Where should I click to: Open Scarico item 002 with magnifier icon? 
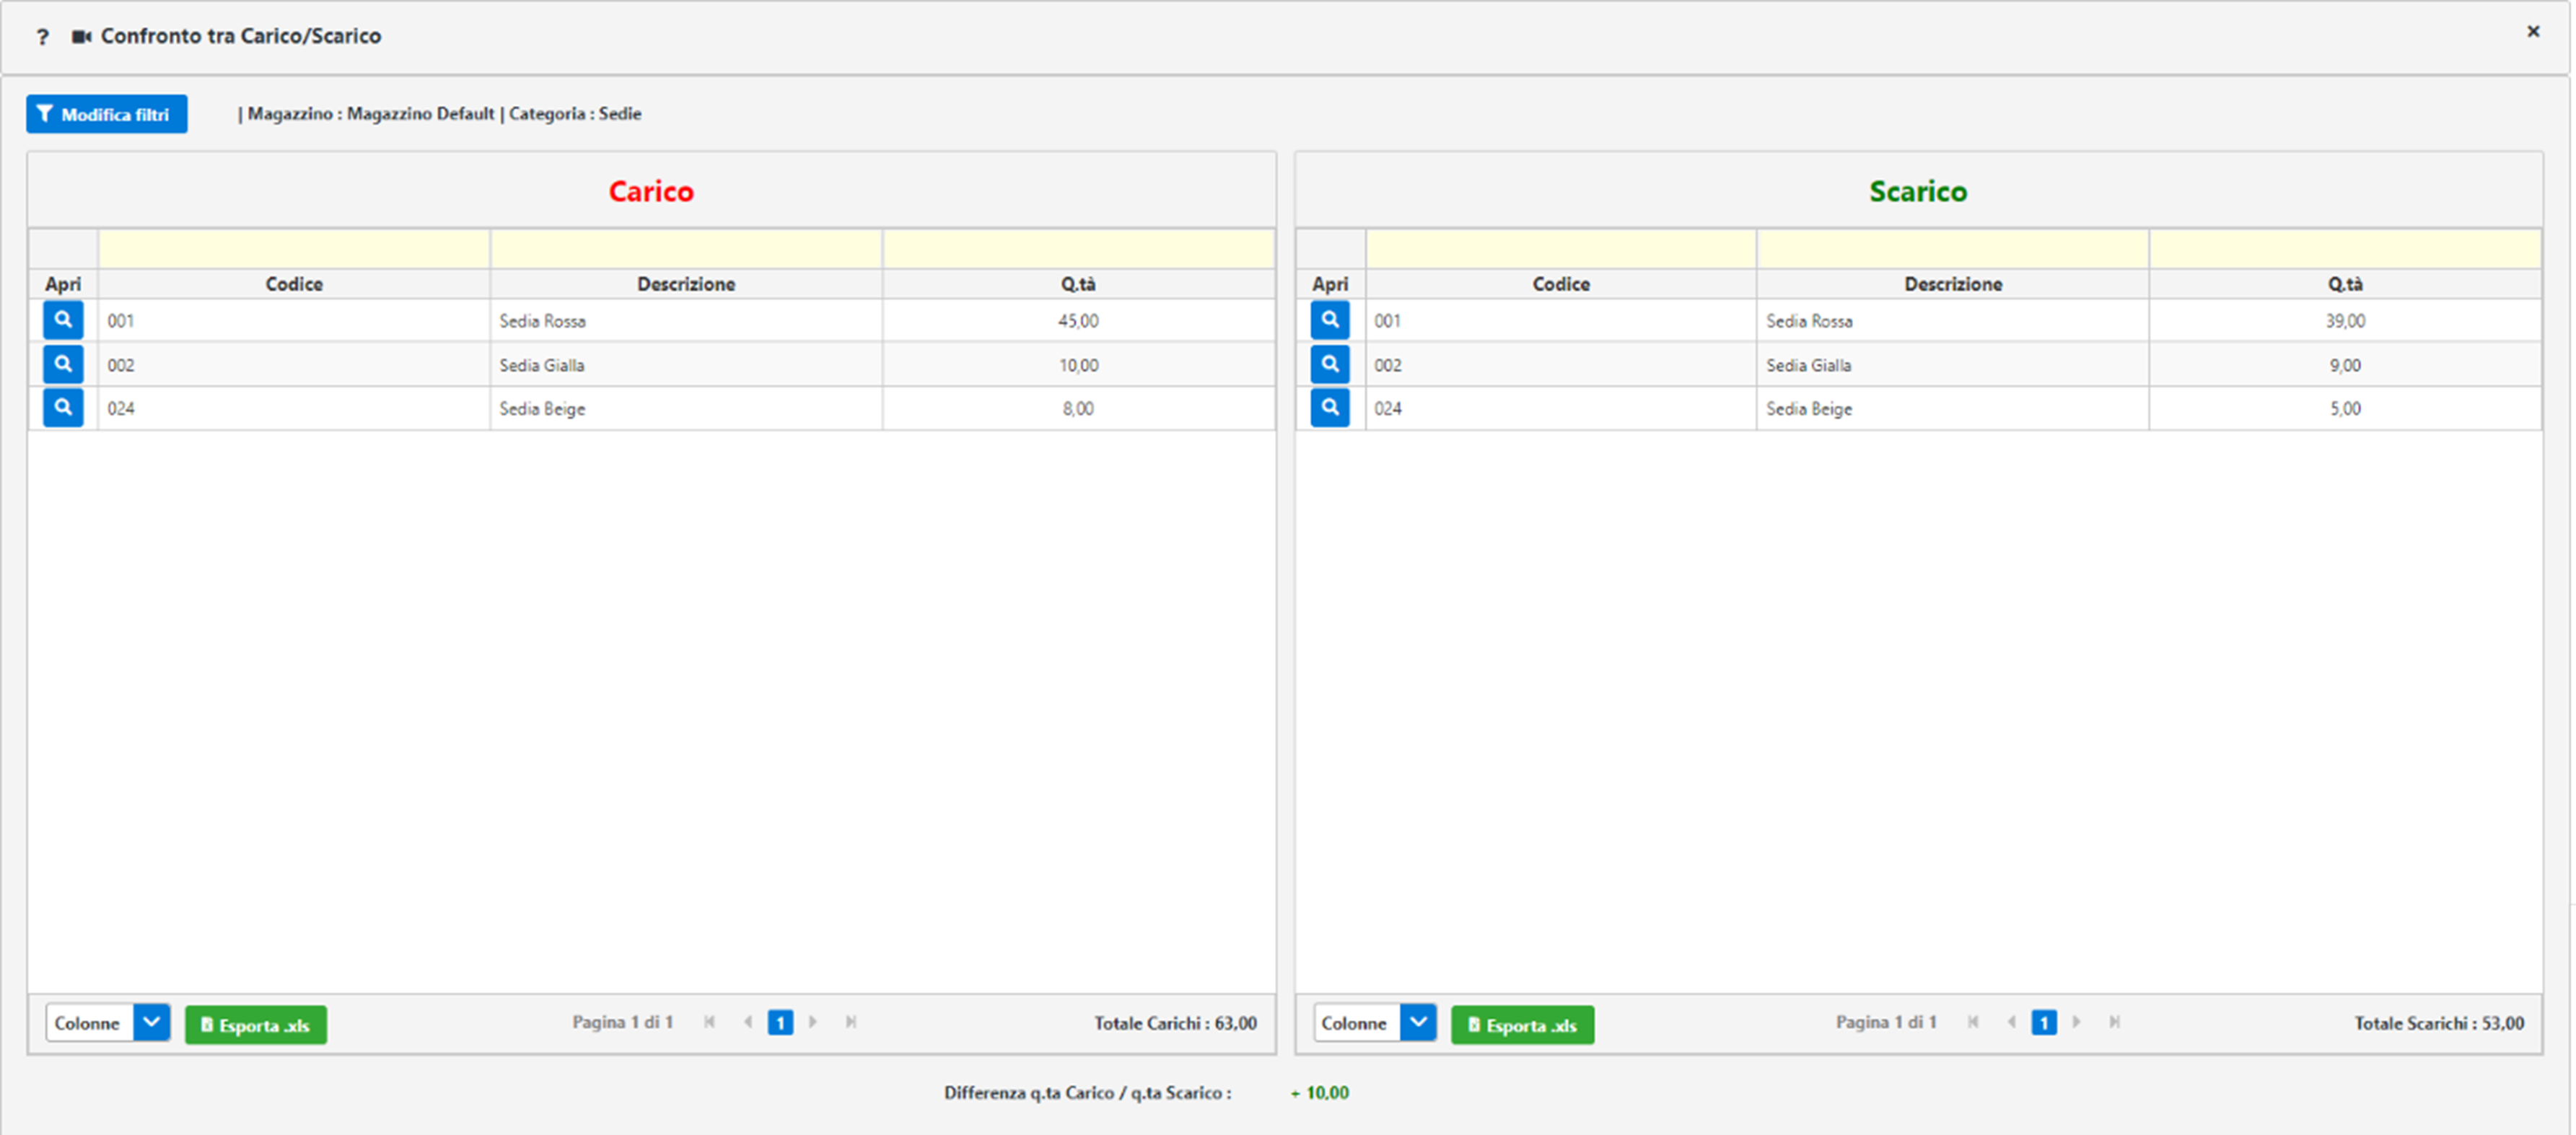(x=1330, y=364)
